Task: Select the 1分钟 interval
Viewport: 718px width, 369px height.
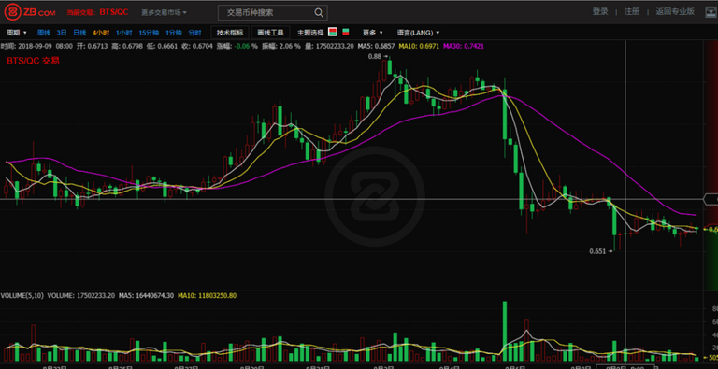Action: pos(174,33)
